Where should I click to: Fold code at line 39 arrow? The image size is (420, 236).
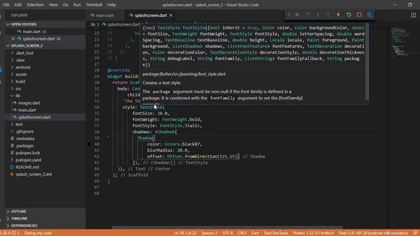point(108,138)
